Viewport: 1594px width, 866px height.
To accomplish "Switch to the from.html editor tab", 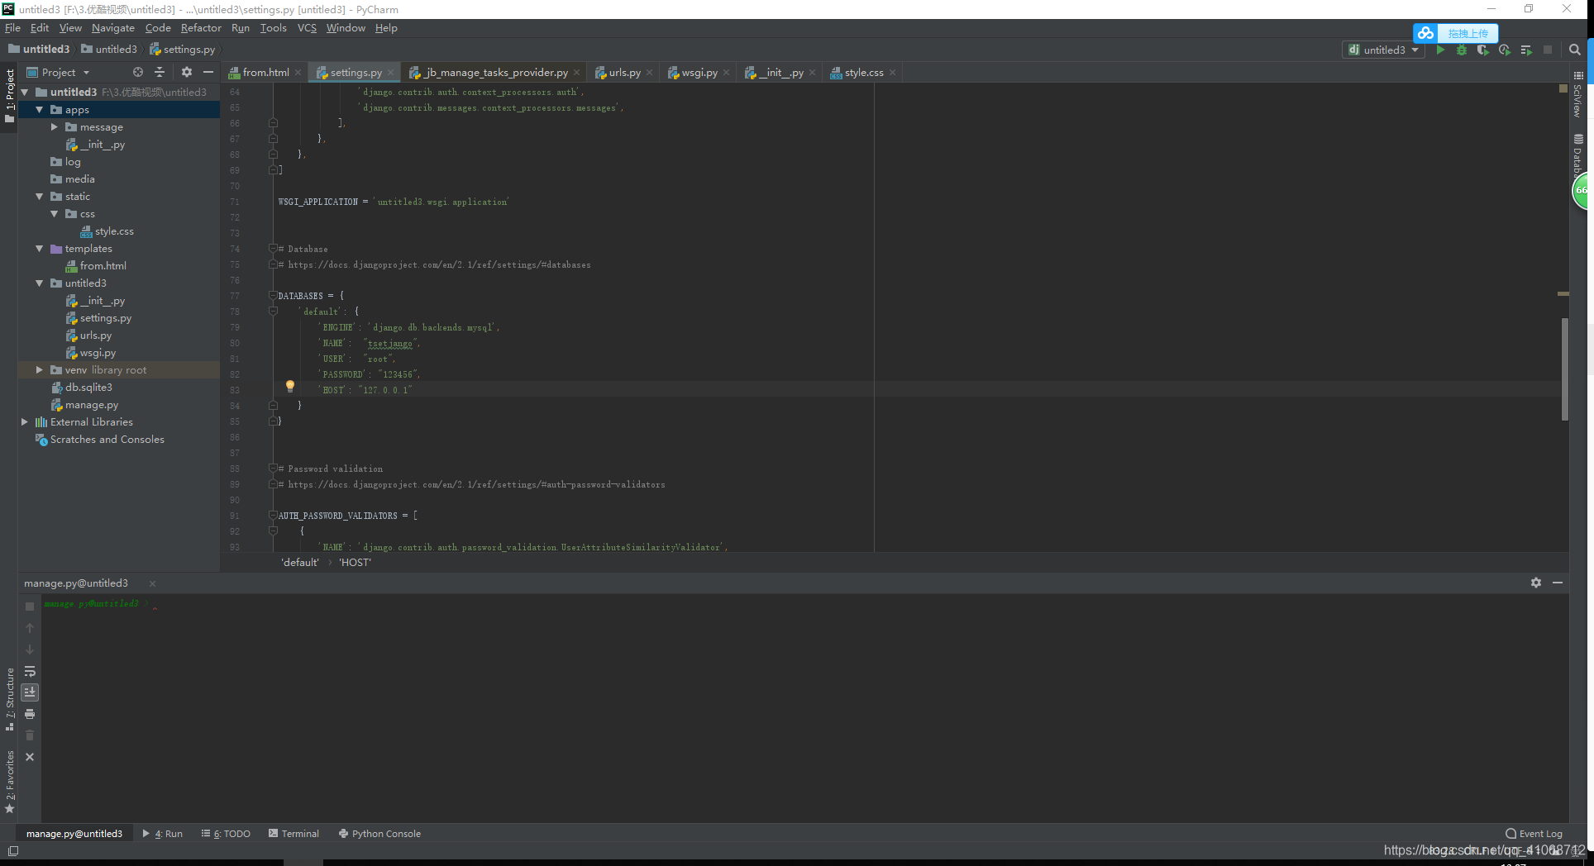I will 265,73.
